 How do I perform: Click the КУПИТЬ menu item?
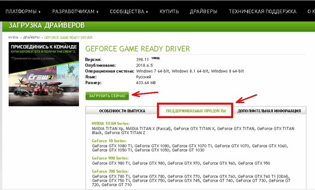click(169, 12)
